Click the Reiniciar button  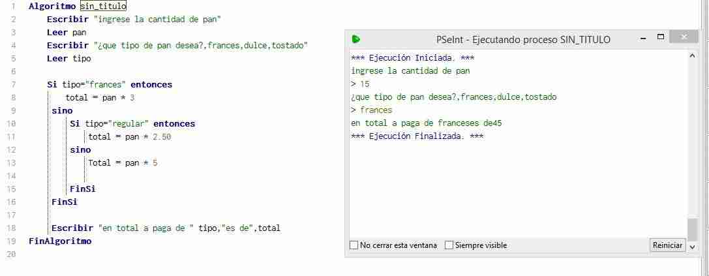pyautogui.click(x=667, y=245)
